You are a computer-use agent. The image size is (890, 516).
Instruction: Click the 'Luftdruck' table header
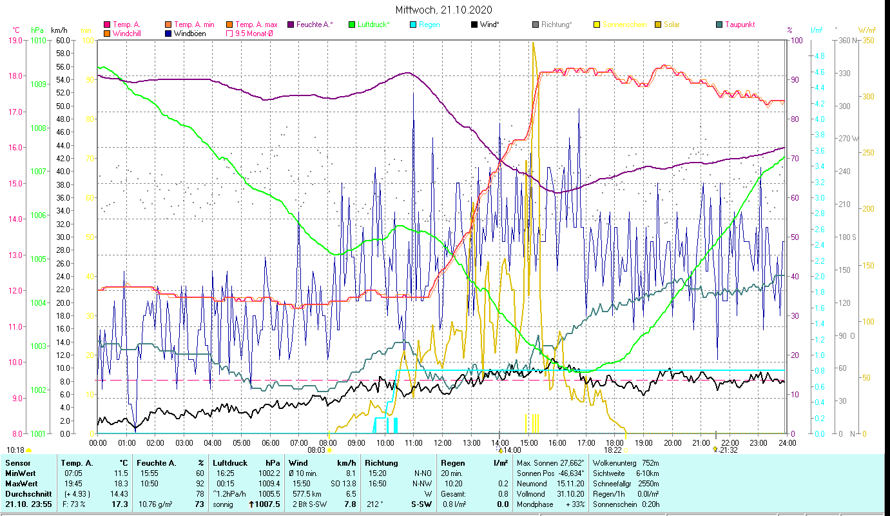point(229,463)
